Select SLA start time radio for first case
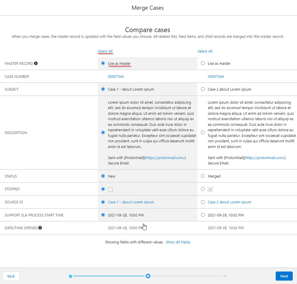The height and width of the screenshot is (284, 297). (103, 215)
